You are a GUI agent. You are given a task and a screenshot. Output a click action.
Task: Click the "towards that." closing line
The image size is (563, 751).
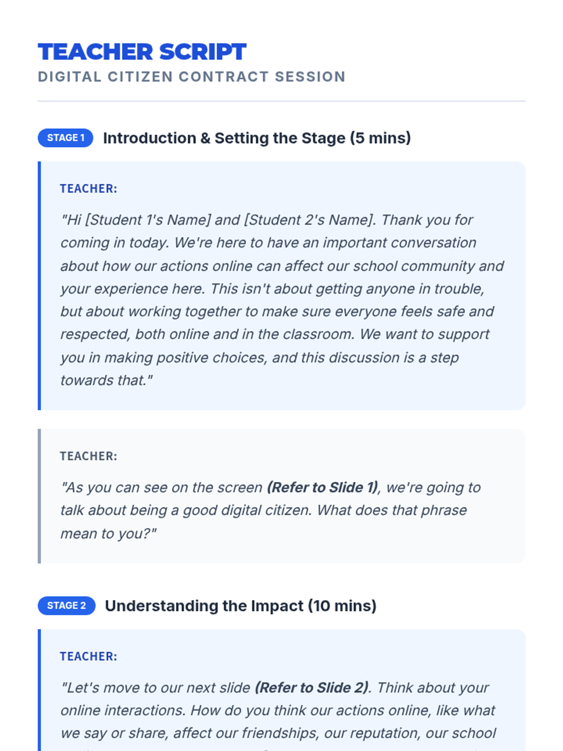(x=106, y=380)
